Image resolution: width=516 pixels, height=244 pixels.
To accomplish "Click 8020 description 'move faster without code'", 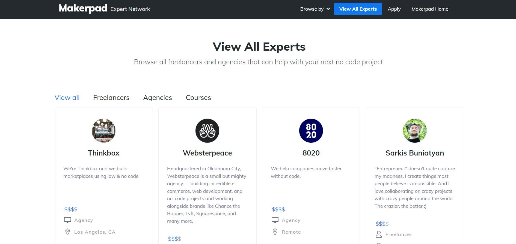I will coord(306,172).
